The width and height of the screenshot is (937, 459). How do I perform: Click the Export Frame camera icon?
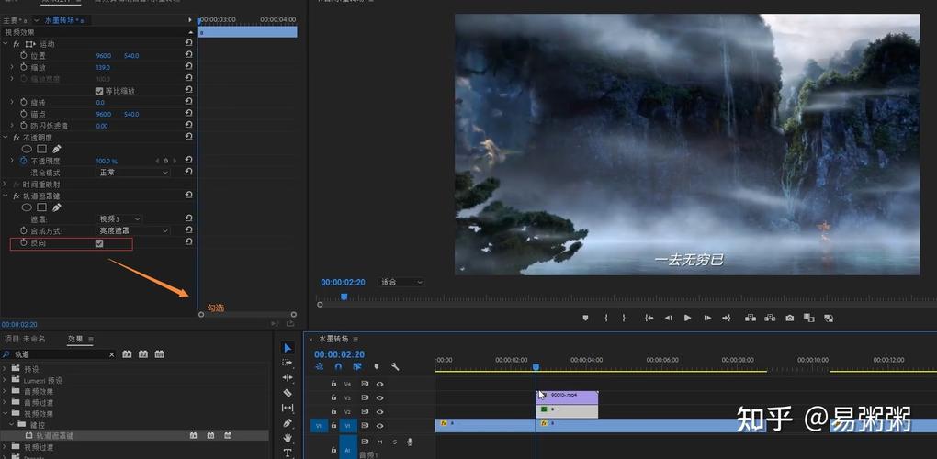pyautogui.click(x=790, y=319)
